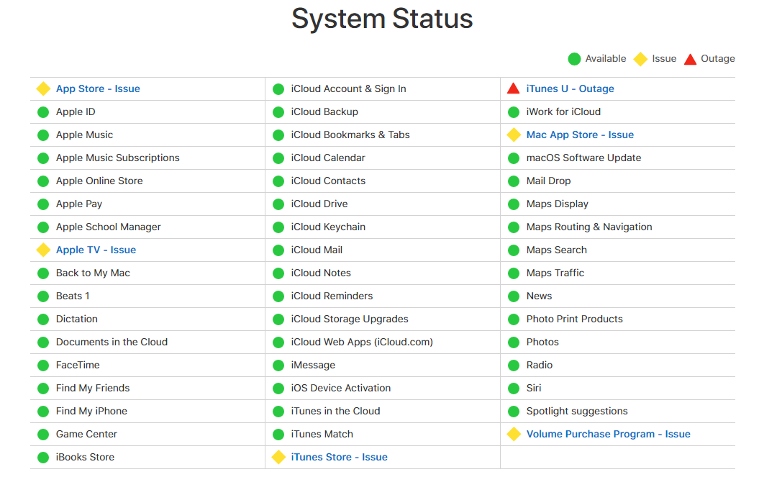Click the red outage triangle beside iTunes U
Screen dimensions: 759x477
click(x=514, y=88)
